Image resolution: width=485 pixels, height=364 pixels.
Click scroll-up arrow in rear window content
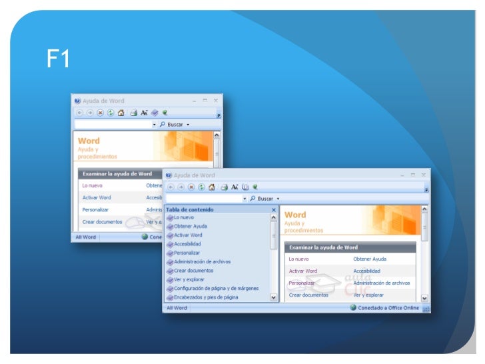pos(217,135)
